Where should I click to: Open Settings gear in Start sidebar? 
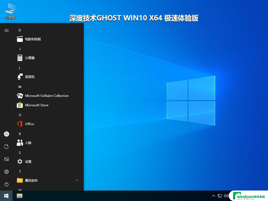tap(7, 172)
